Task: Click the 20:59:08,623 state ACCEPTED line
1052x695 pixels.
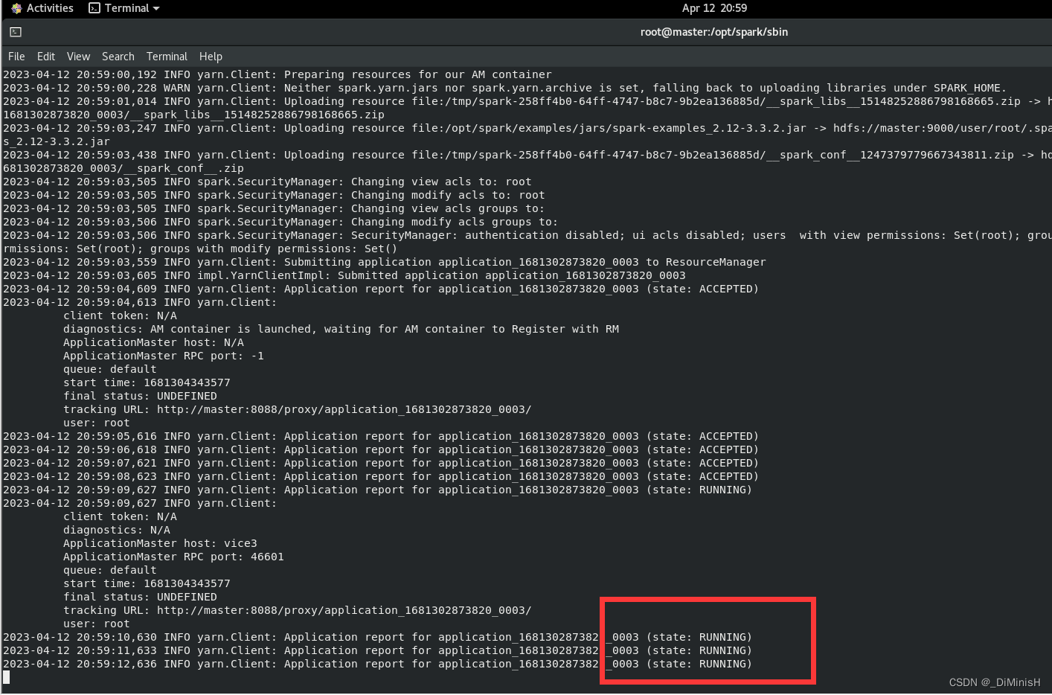Action: tap(381, 476)
